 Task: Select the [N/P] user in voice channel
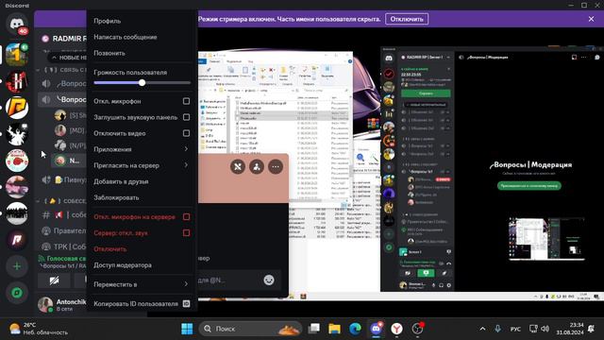(69, 145)
